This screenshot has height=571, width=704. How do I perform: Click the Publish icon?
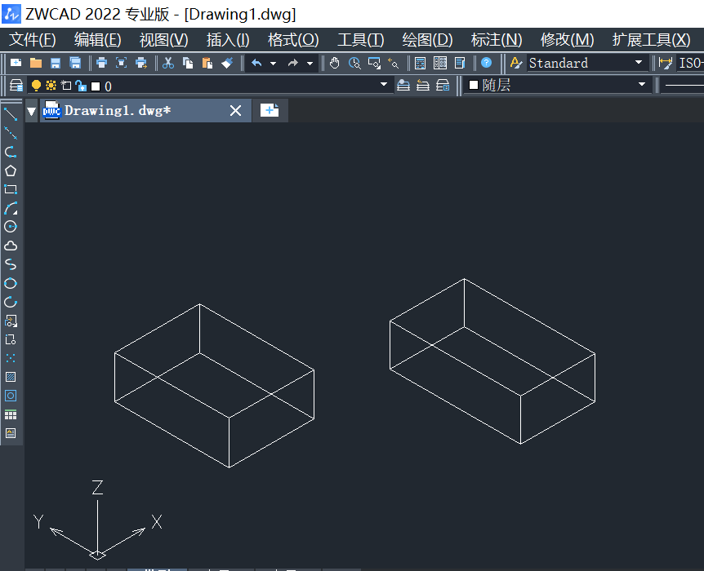click(141, 63)
